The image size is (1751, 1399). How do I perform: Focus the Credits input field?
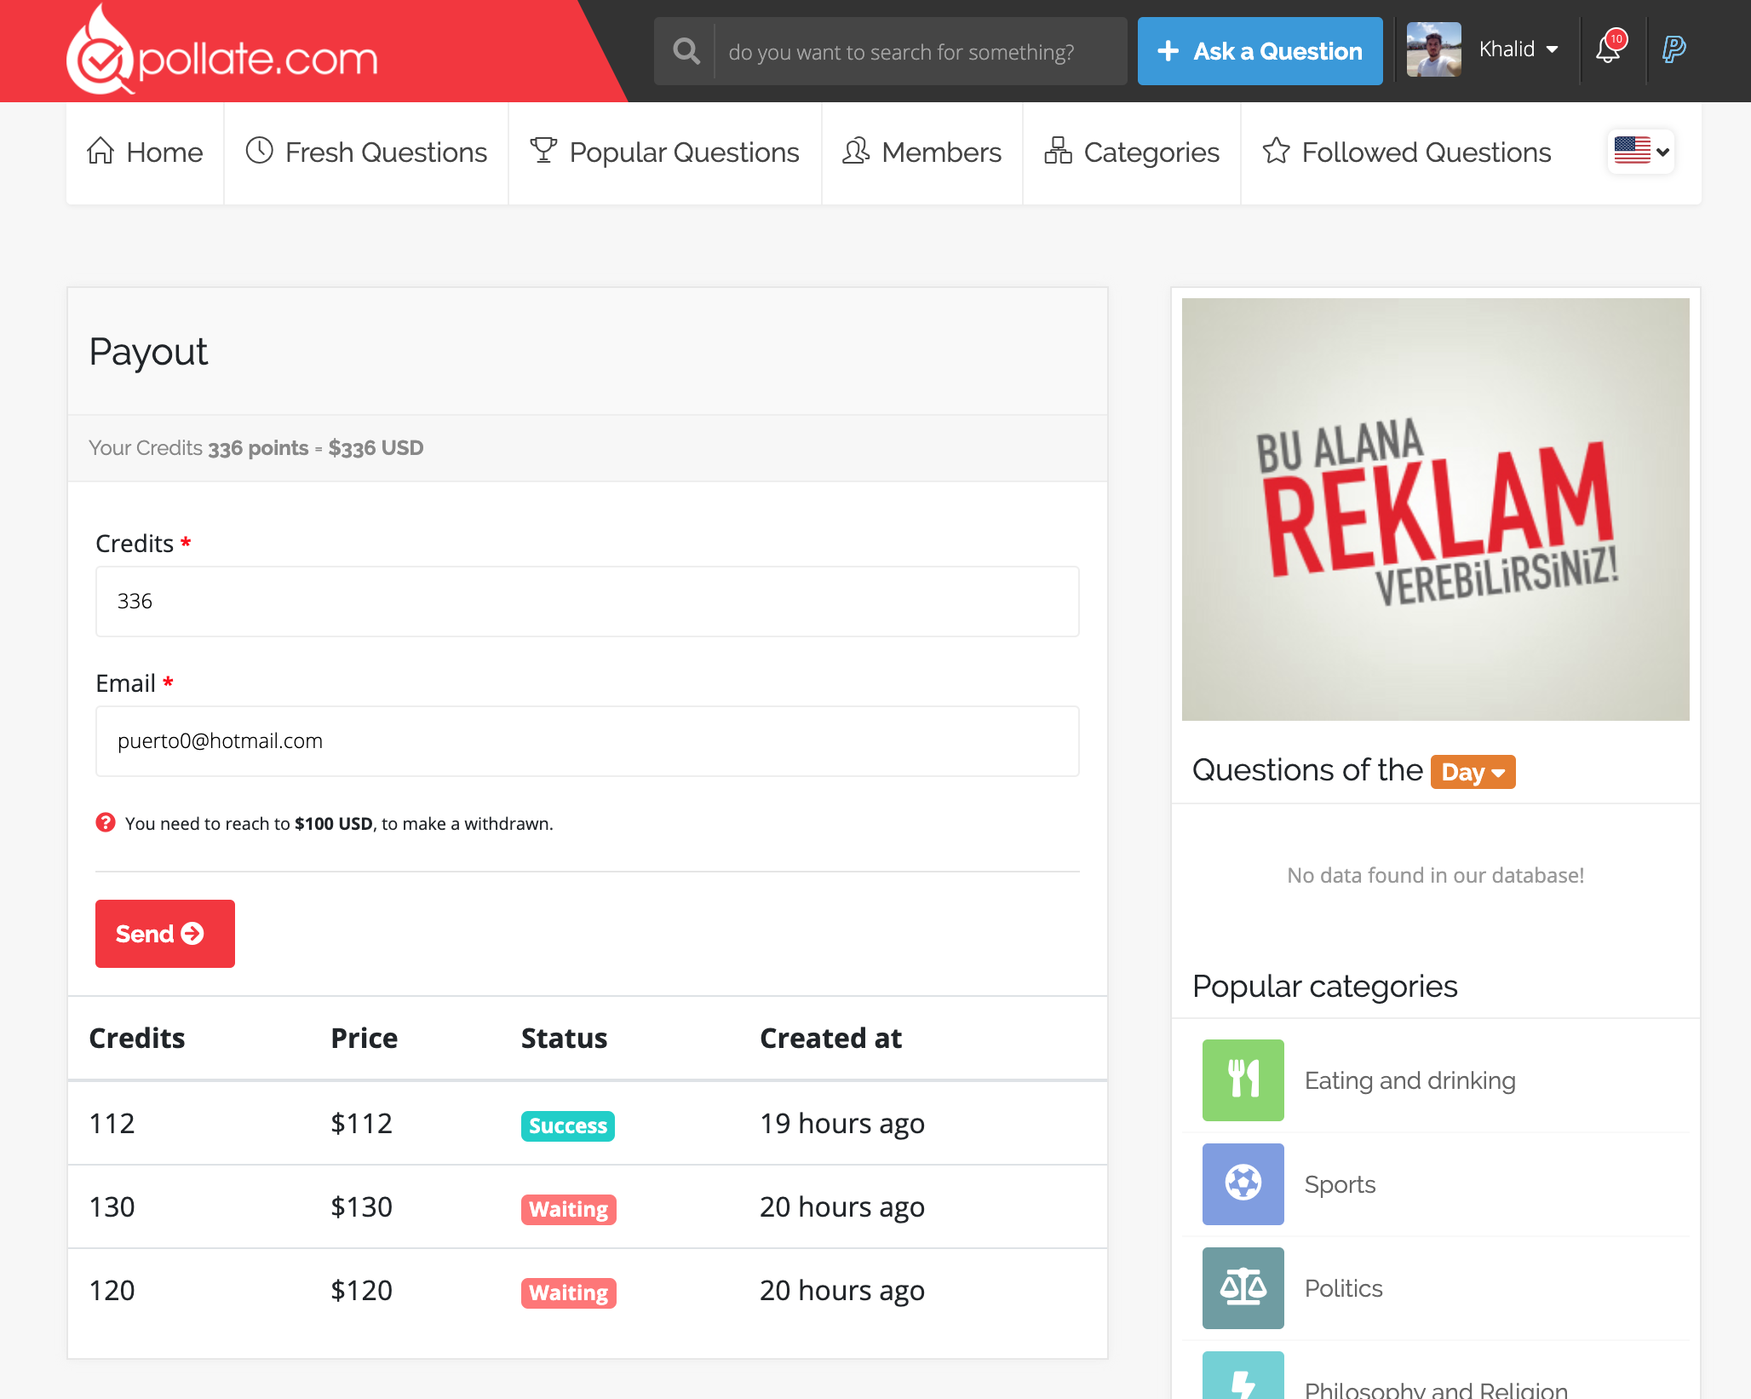(587, 602)
